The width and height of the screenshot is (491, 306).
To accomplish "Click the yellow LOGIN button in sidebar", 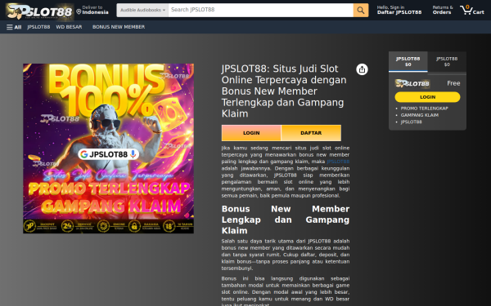I will [427, 97].
